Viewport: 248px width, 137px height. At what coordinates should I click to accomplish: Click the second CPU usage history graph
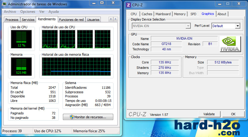(x=67, y=39)
